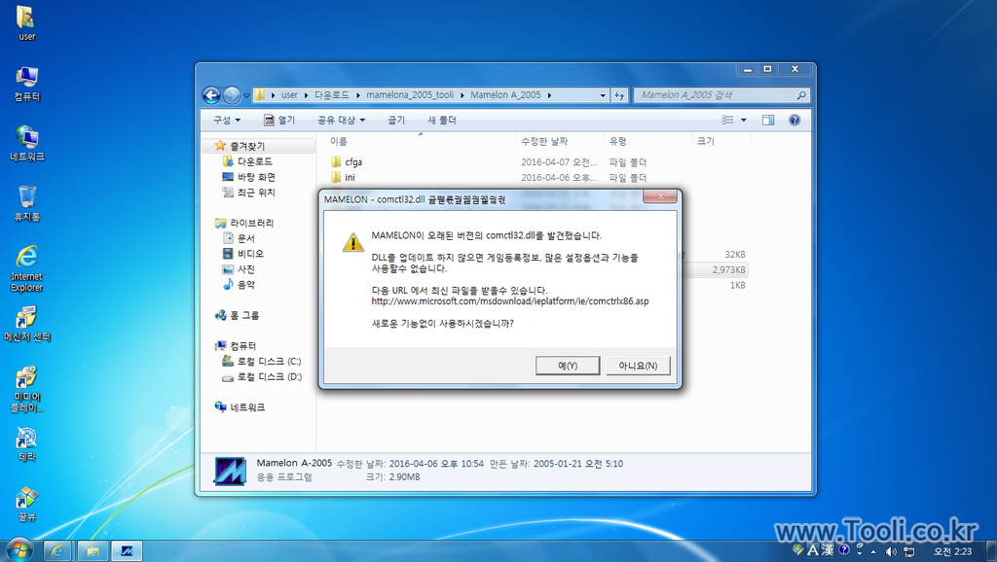Select 비디오 library in navigation pane

tap(242, 254)
